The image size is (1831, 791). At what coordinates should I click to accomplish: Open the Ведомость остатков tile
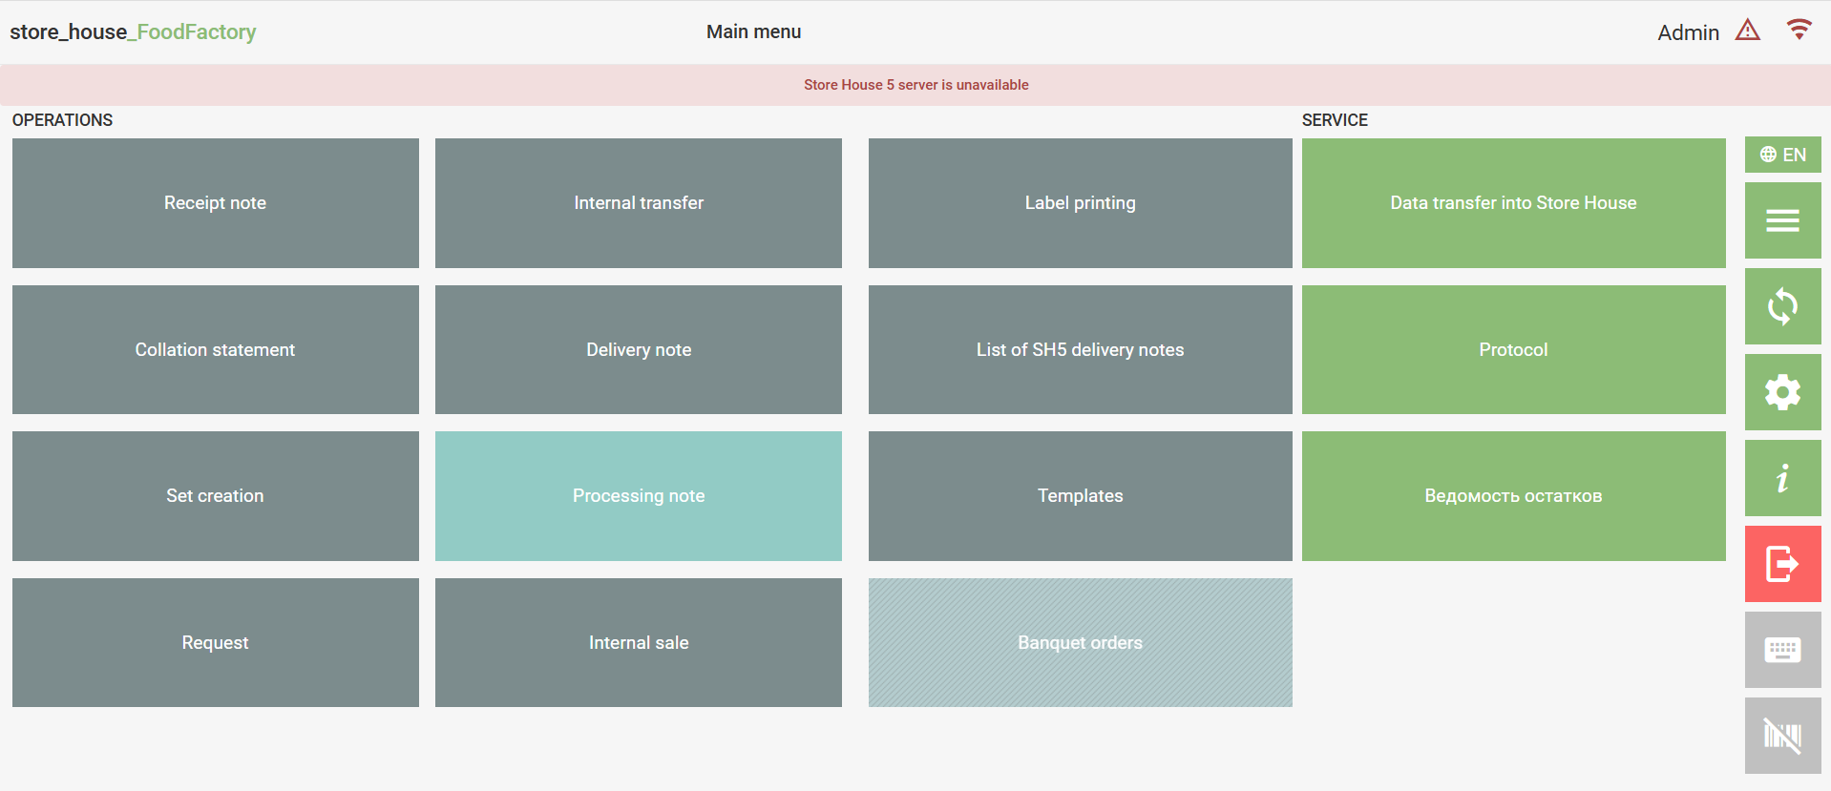point(1513,496)
